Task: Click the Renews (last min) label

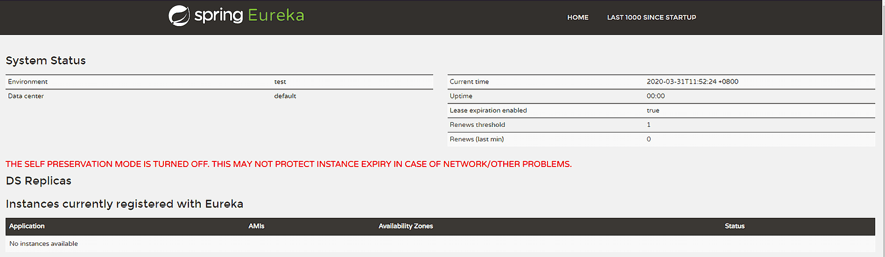Action: pyautogui.click(x=477, y=139)
